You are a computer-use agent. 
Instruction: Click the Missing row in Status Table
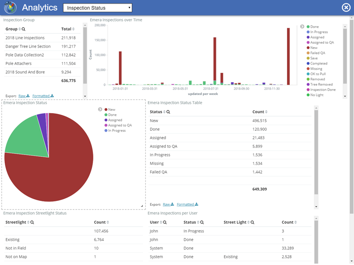point(230,163)
